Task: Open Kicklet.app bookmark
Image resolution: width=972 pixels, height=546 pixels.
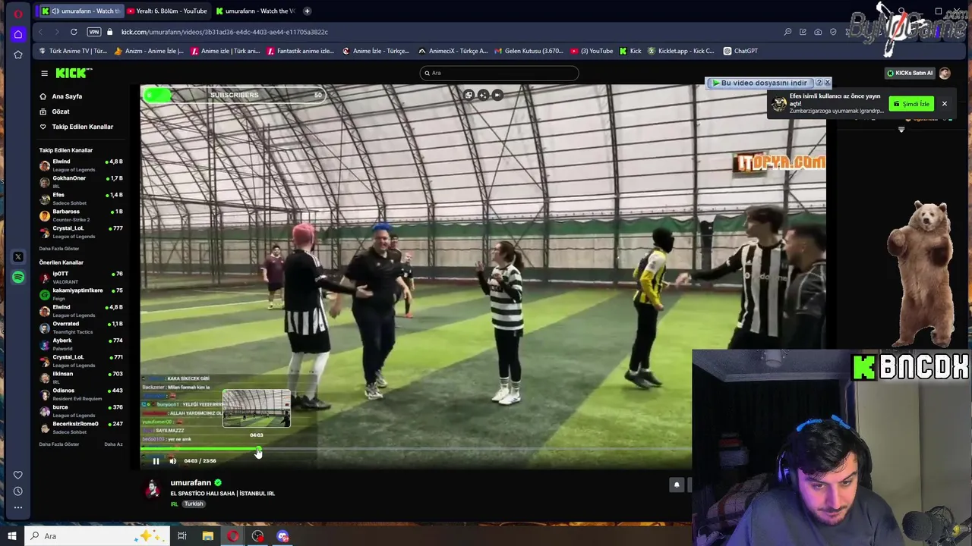Action: pyautogui.click(x=680, y=51)
